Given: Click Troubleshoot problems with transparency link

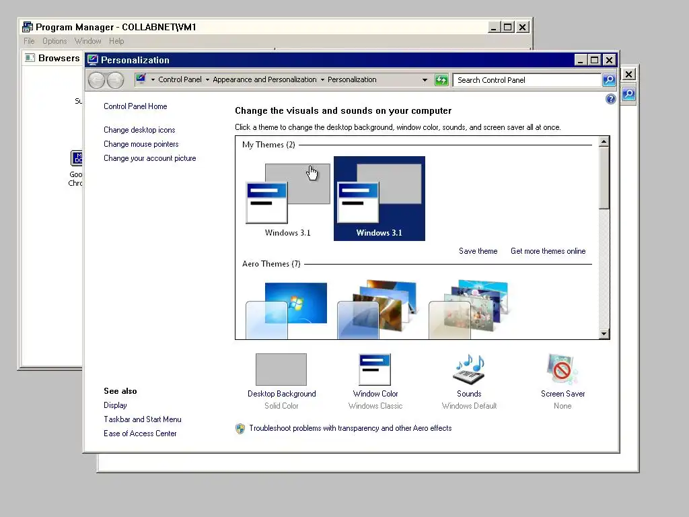Looking at the screenshot, I should point(350,428).
